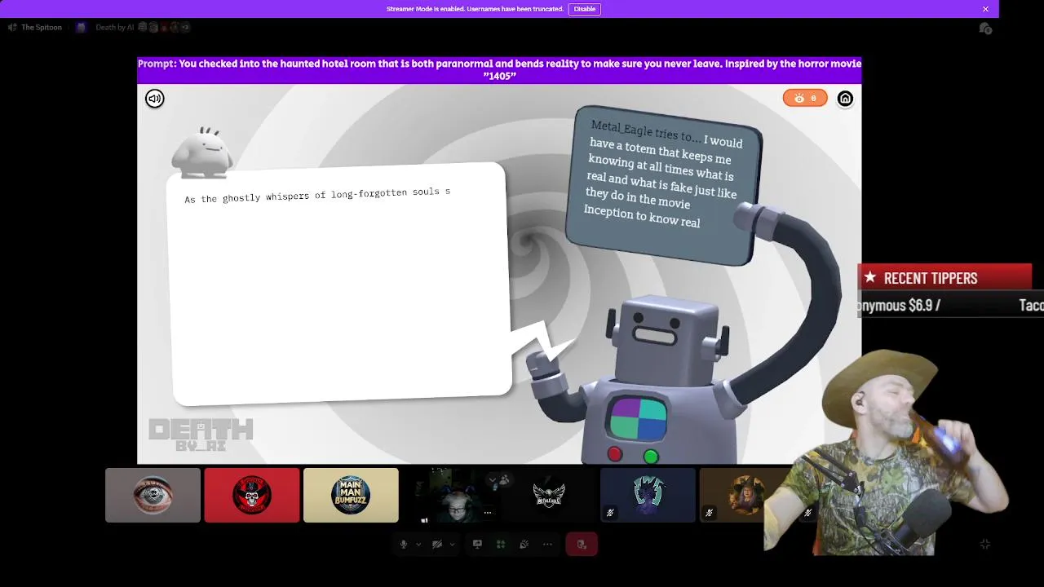Click the Death by AI home icon
The width and height of the screenshot is (1044, 587).
pos(845,99)
